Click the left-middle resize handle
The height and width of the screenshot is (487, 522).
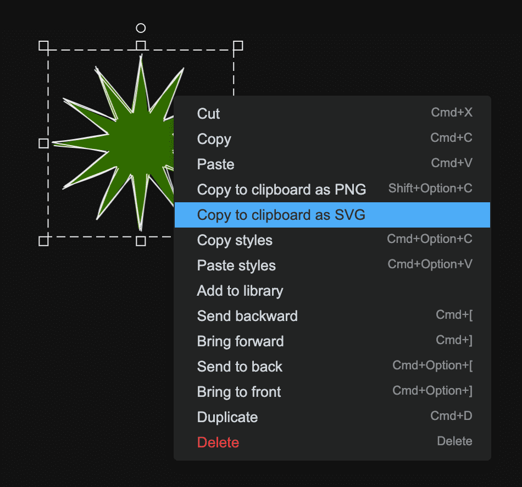click(x=43, y=143)
